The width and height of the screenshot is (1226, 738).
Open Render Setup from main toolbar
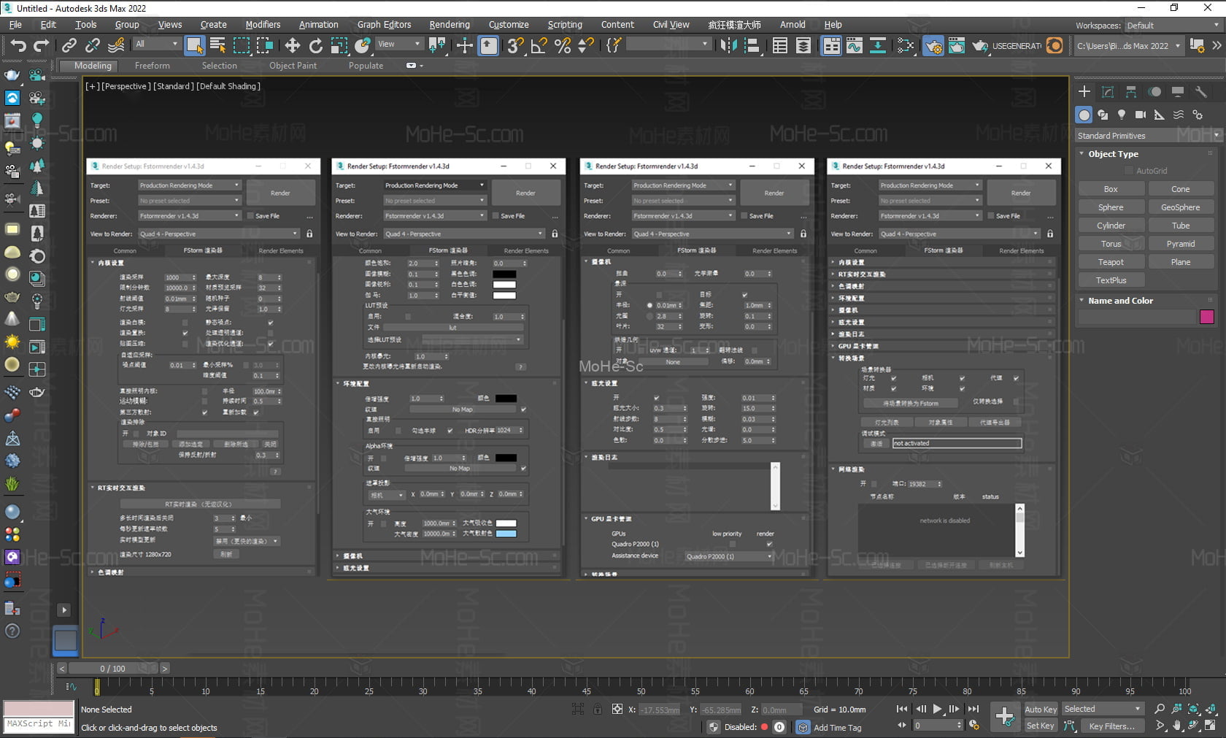933,46
